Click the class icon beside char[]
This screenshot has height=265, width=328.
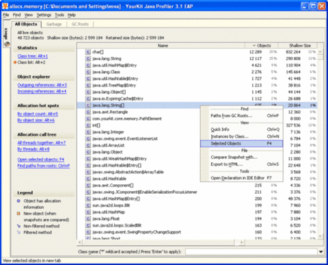[x=88, y=52]
